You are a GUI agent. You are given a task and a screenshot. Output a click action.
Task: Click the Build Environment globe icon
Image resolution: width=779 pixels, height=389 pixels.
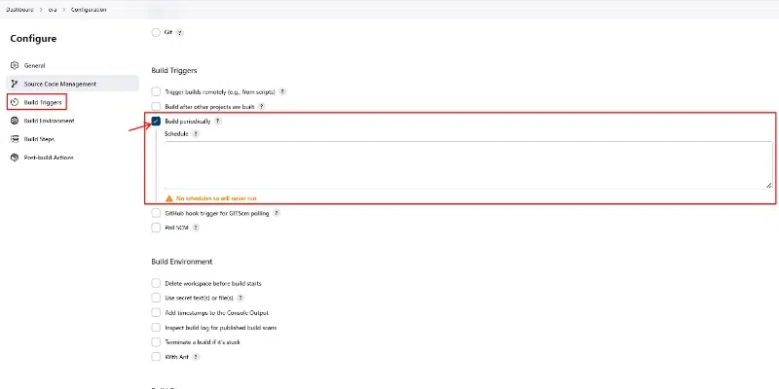tap(15, 121)
